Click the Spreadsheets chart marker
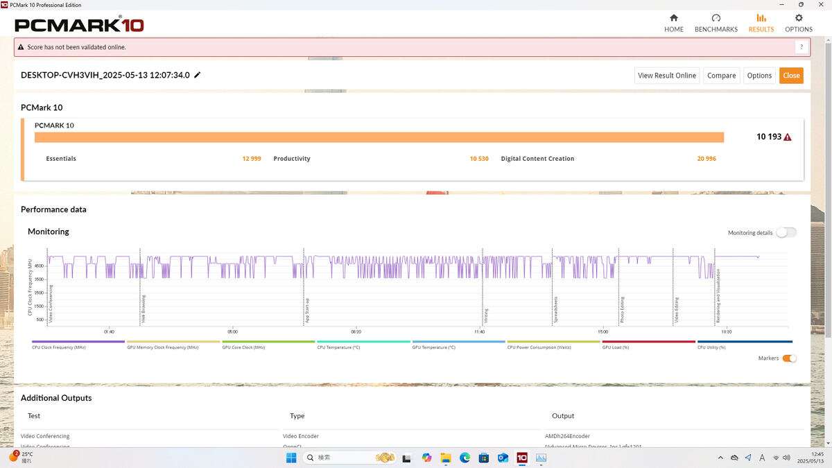Image resolution: width=832 pixels, height=468 pixels. (556, 310)
